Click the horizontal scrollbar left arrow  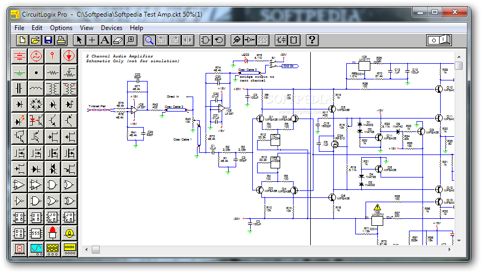tap(86, 249)
